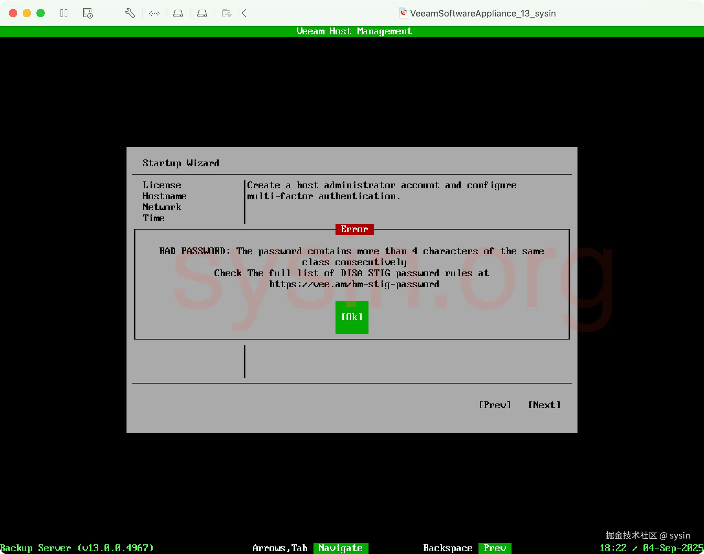Click [Next] in Startup Wizard

pyautogui.click(x=544, y=405)
